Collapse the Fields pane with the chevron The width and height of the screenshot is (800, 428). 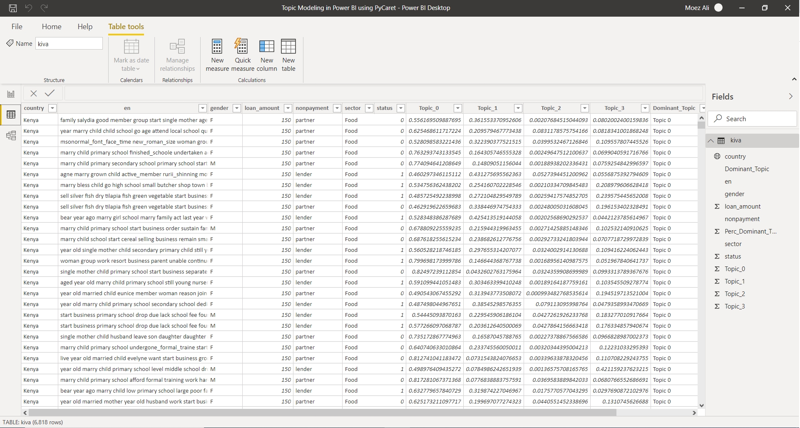click(790, 97)
